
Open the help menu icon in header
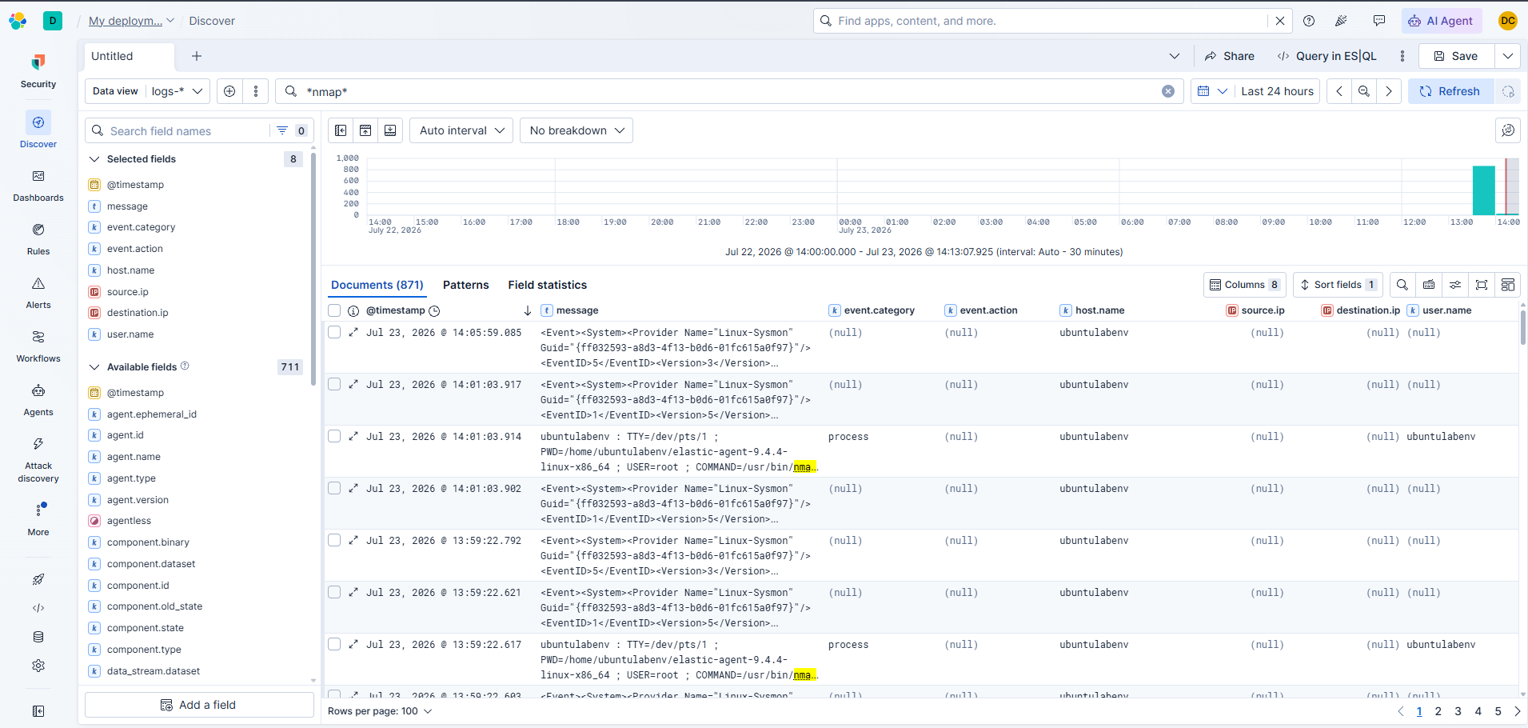pos(1309,21)
